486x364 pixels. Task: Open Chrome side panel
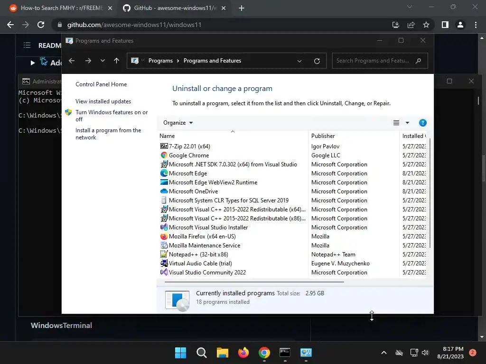click(x=445, y=25)
